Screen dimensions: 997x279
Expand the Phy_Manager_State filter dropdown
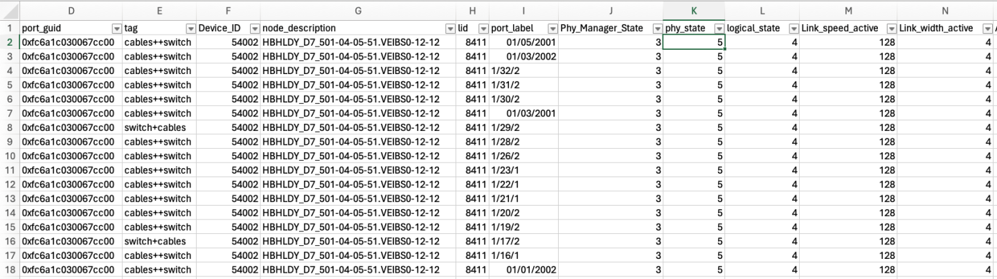(657, 28)
